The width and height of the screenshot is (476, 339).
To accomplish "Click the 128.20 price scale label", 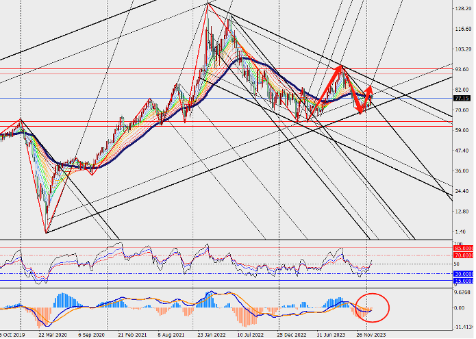I will point(462,8).
